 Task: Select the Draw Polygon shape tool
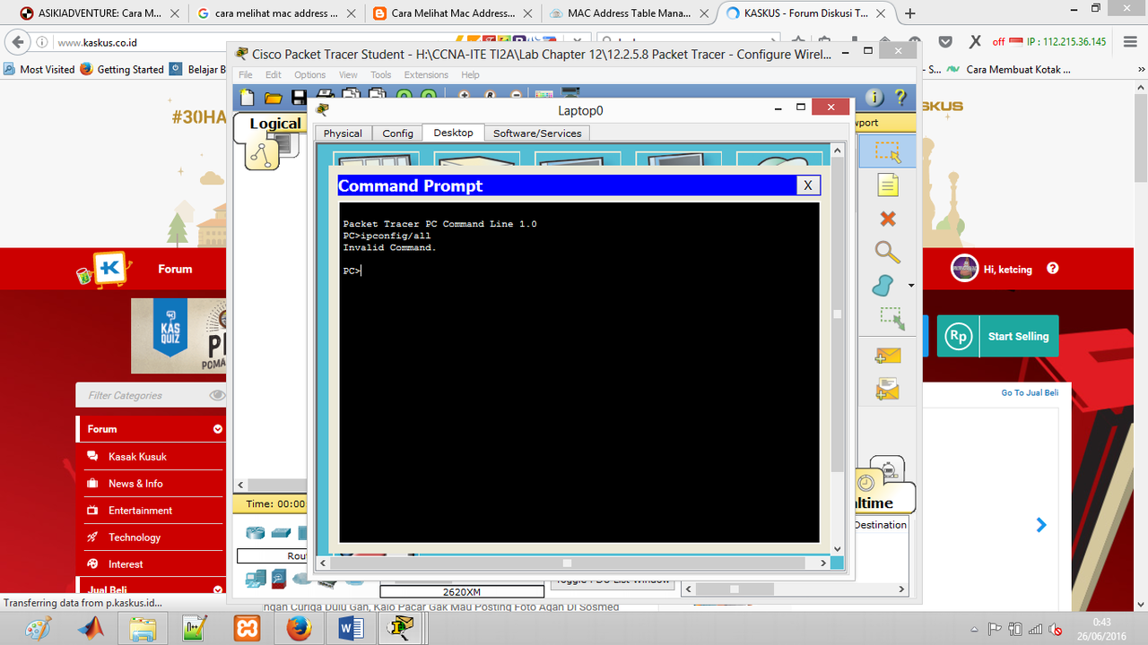(x=883, y=286)
